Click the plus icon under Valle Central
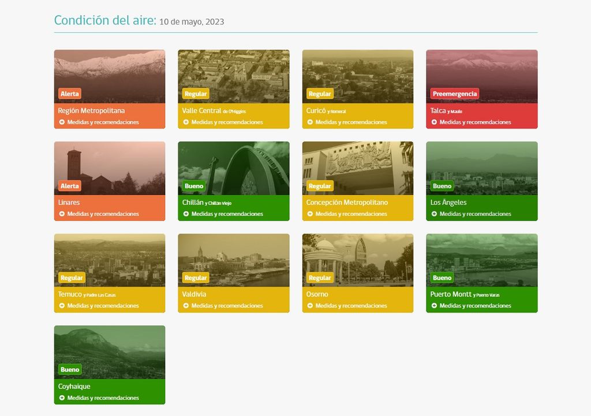 click(186, 122)
